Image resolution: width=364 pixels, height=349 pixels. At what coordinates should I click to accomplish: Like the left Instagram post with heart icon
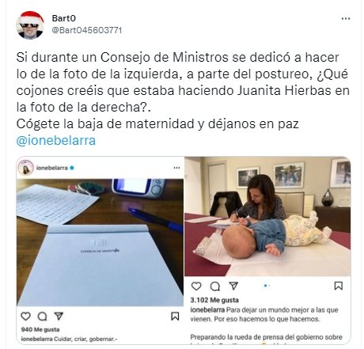(26, 316)
